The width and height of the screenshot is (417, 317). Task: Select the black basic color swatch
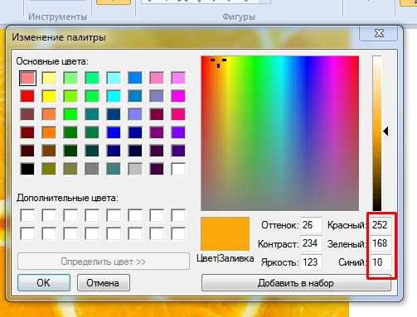(x=27, y=169)
